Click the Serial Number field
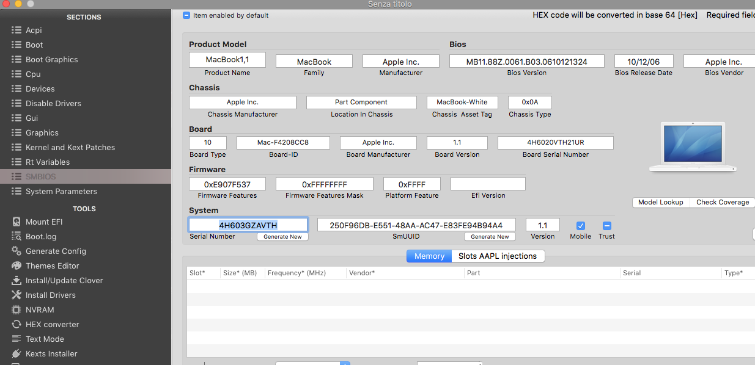Image resolution: width=755 pixels, height=365 pixels. [248, 225]
